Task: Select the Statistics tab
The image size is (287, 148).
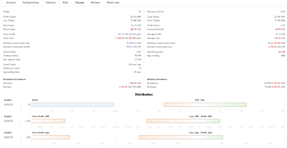Action: 51,3
